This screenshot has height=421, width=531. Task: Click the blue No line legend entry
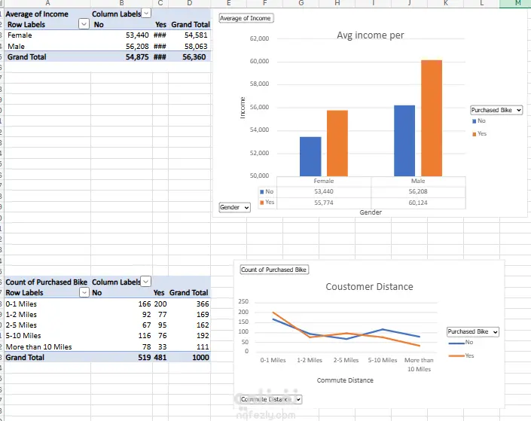click(x=460, y=343)
